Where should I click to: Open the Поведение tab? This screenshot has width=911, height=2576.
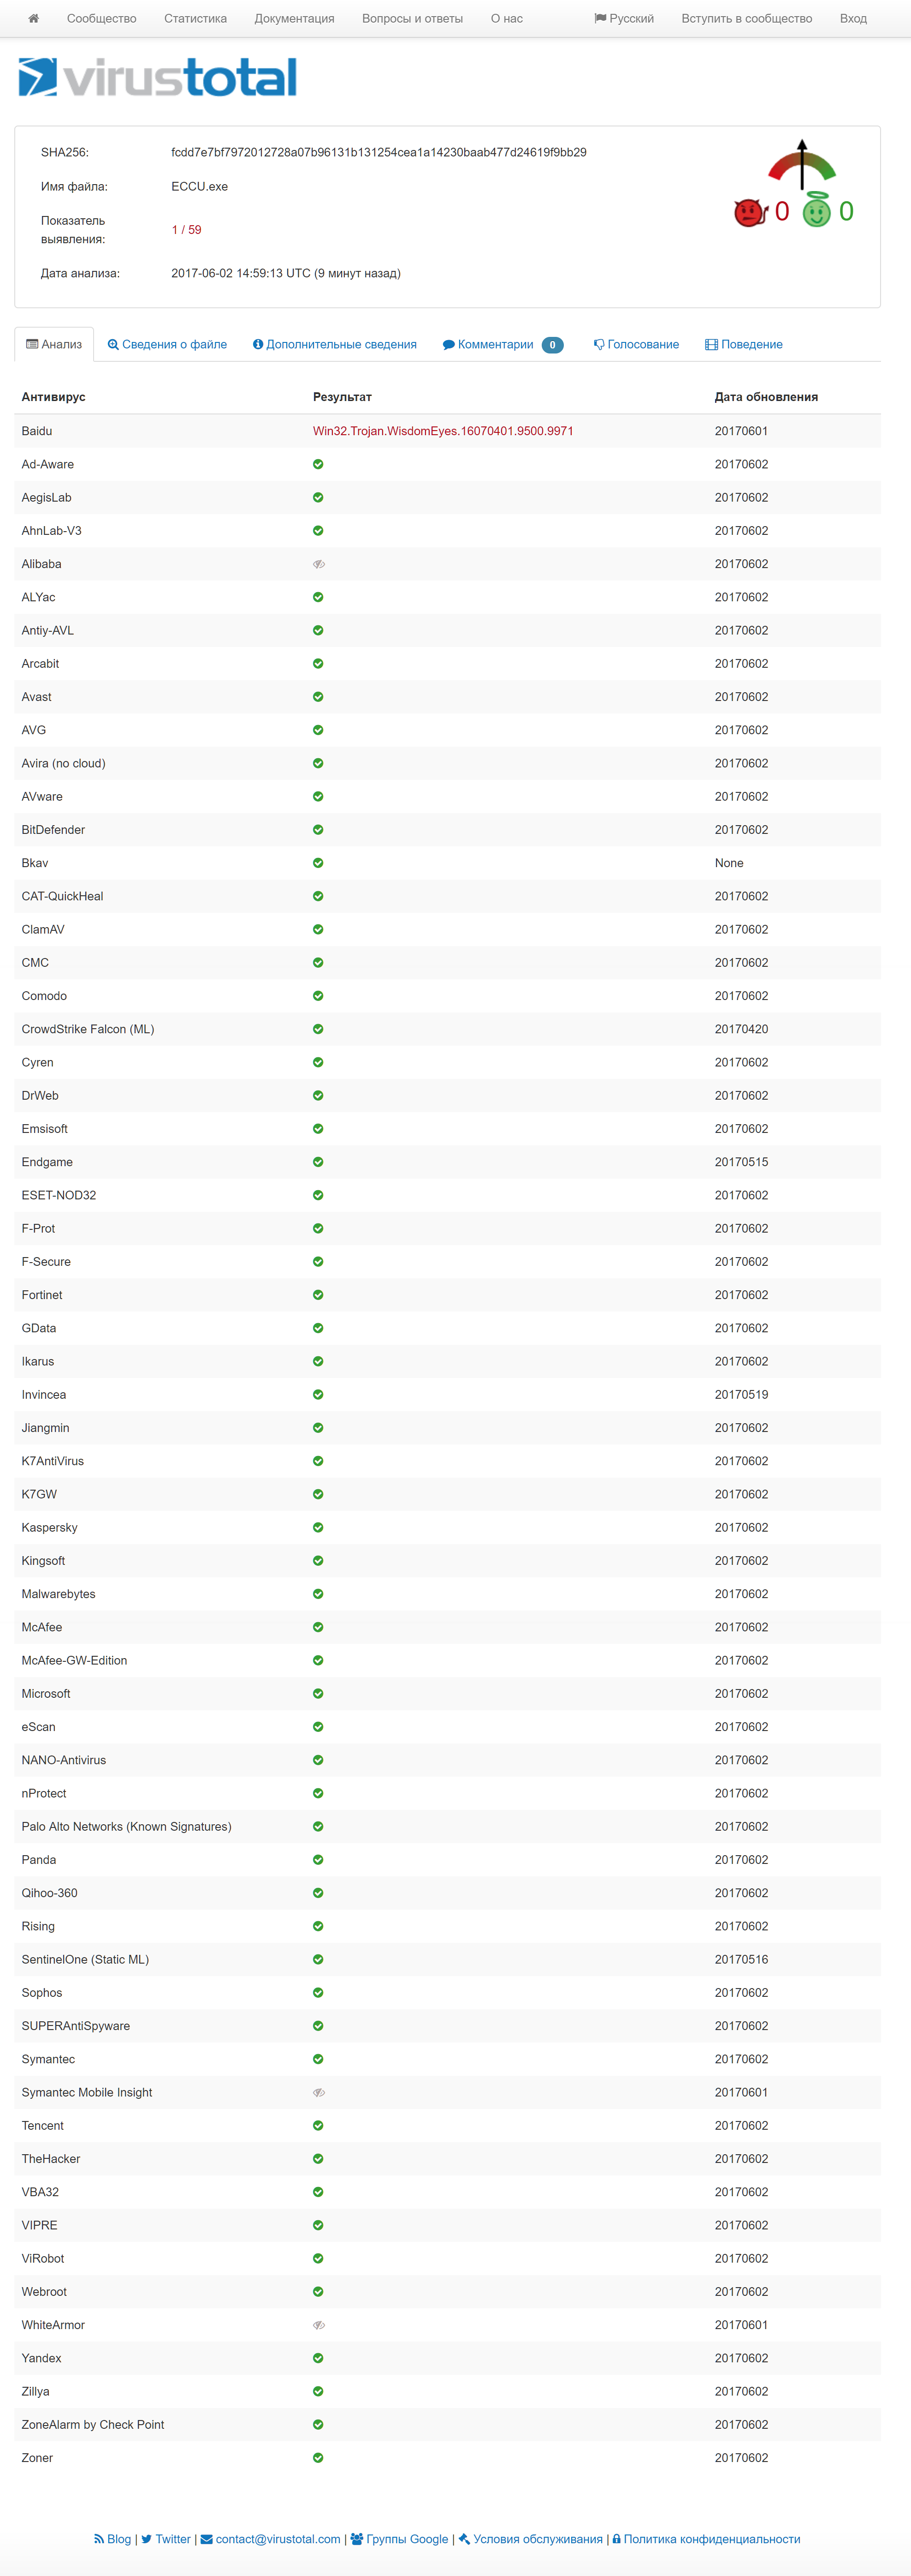tap(744, 344)
